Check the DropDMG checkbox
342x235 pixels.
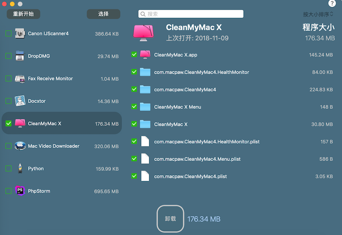pyautogui.click(x=9, y=56)
